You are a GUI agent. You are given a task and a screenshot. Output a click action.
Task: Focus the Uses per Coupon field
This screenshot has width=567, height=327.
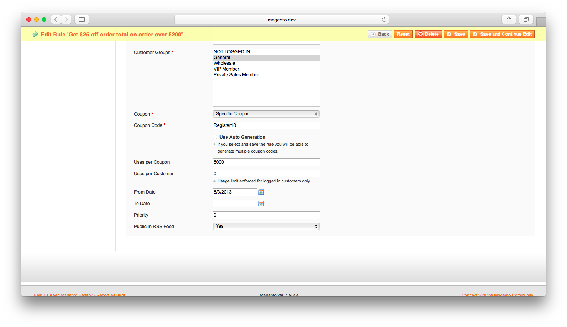click(x=266, y=162)
